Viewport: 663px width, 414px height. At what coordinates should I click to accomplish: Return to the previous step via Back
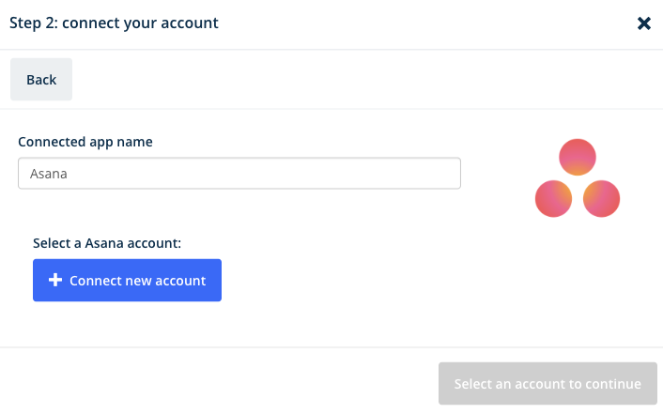point(41,80)
